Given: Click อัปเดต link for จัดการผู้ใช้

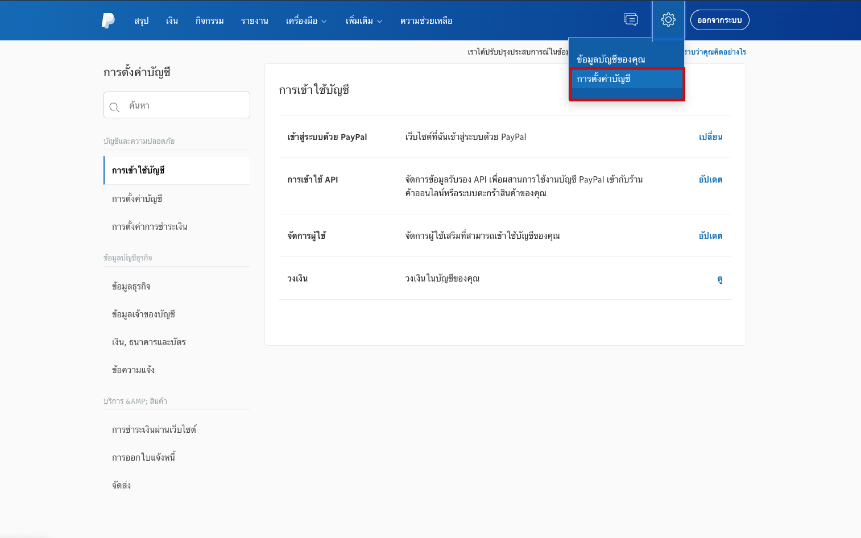Looking at the screenshot, I should (710, 236).
